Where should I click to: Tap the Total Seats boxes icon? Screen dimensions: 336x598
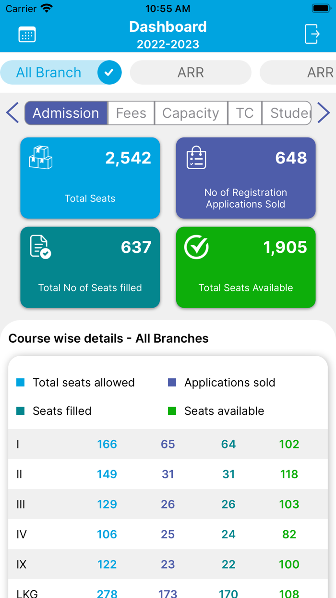[41, 158]
